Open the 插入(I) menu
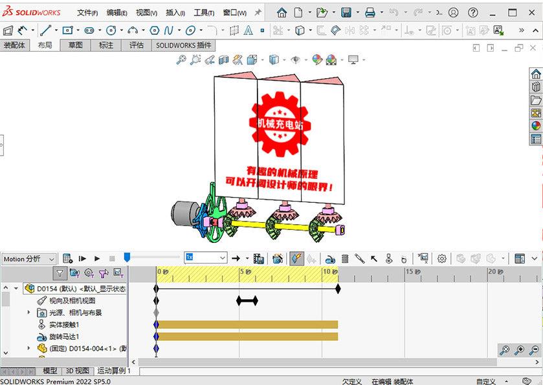The image size is (543, 385). pos(175,13)
